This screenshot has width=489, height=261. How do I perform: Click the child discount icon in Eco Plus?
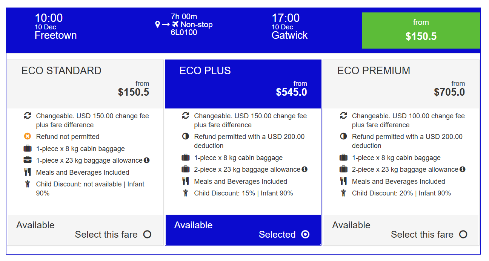tap(185, 194)
